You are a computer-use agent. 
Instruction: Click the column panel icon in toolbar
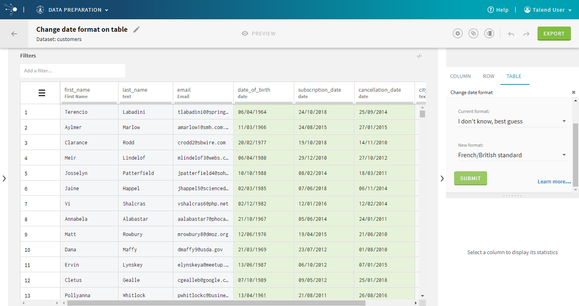coord(489,34)
